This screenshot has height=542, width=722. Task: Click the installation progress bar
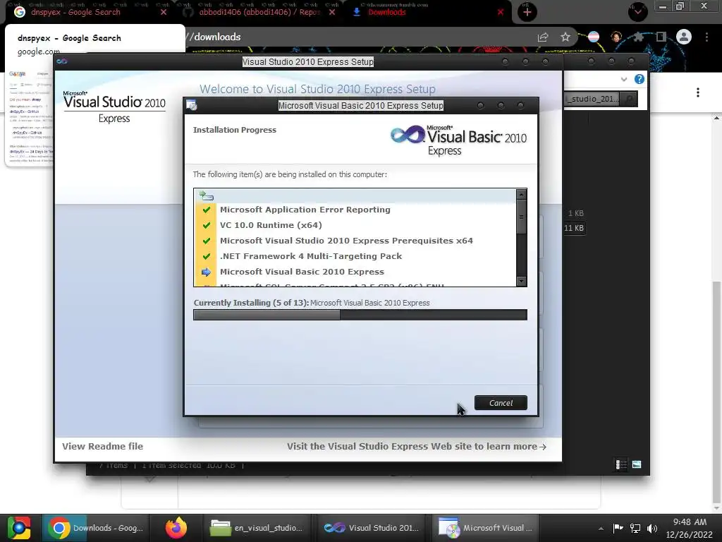point(360,315)
